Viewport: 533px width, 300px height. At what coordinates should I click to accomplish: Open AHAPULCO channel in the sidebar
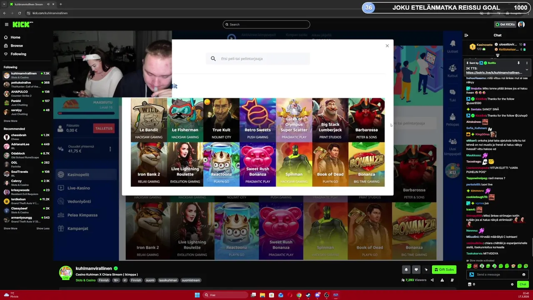tap(26, 94)
